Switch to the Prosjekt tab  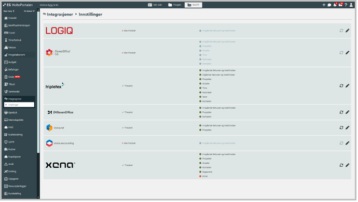175,5
